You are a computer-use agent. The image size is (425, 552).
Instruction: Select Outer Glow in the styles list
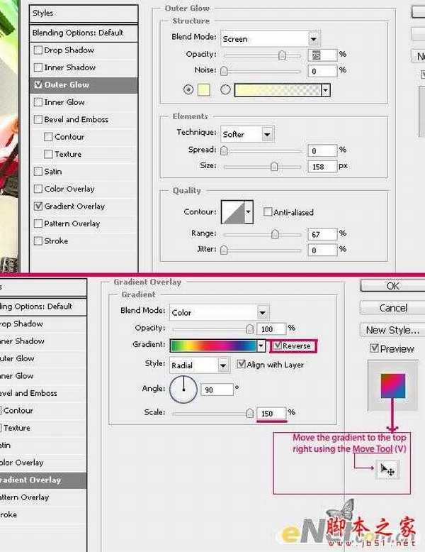67,85
